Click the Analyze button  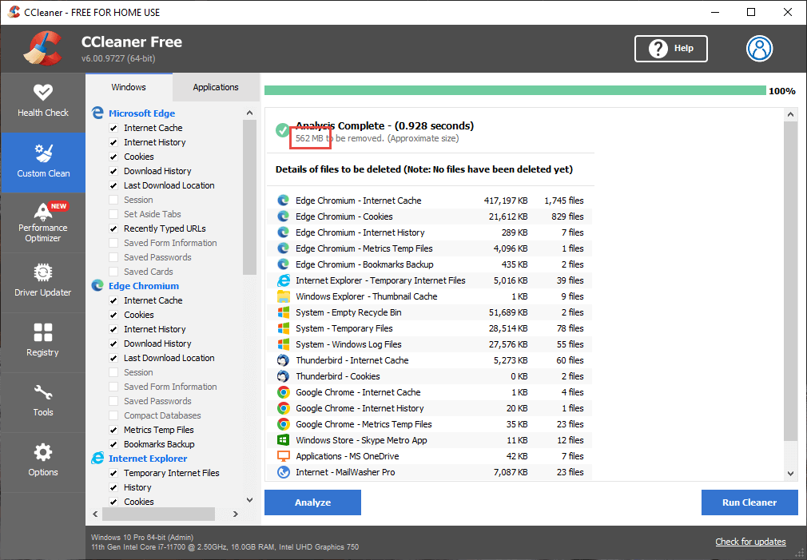pyautogui.click(x=312, y=502)
